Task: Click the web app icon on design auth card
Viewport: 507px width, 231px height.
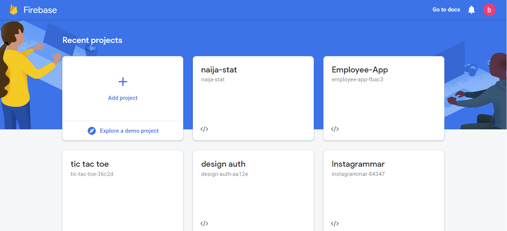Action: (x=204, y=223)
